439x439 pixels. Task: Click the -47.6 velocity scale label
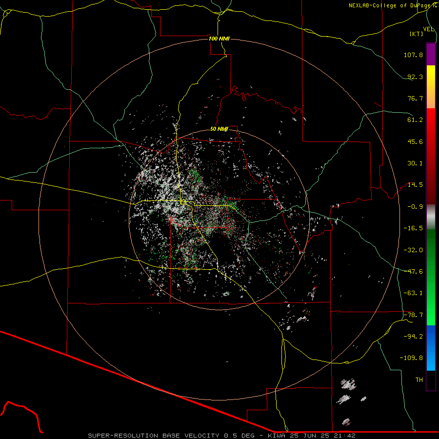413,272
